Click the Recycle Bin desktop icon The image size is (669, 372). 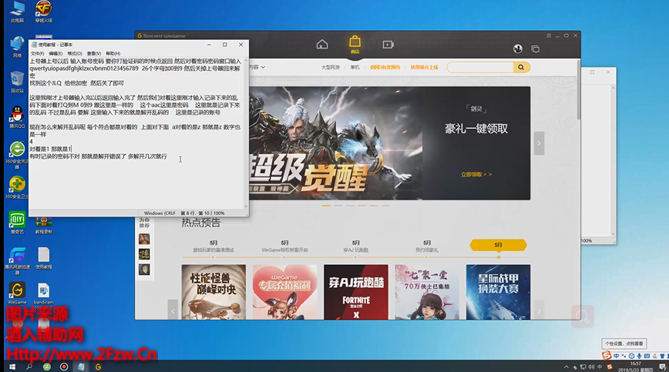point(16,78)
